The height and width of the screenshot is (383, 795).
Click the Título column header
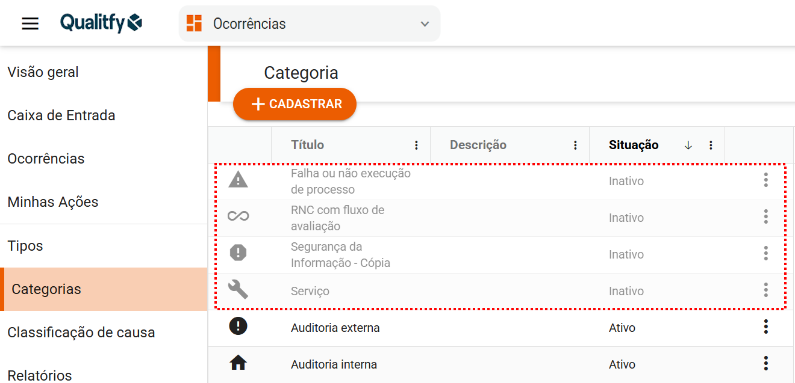[x=308, y=145]
